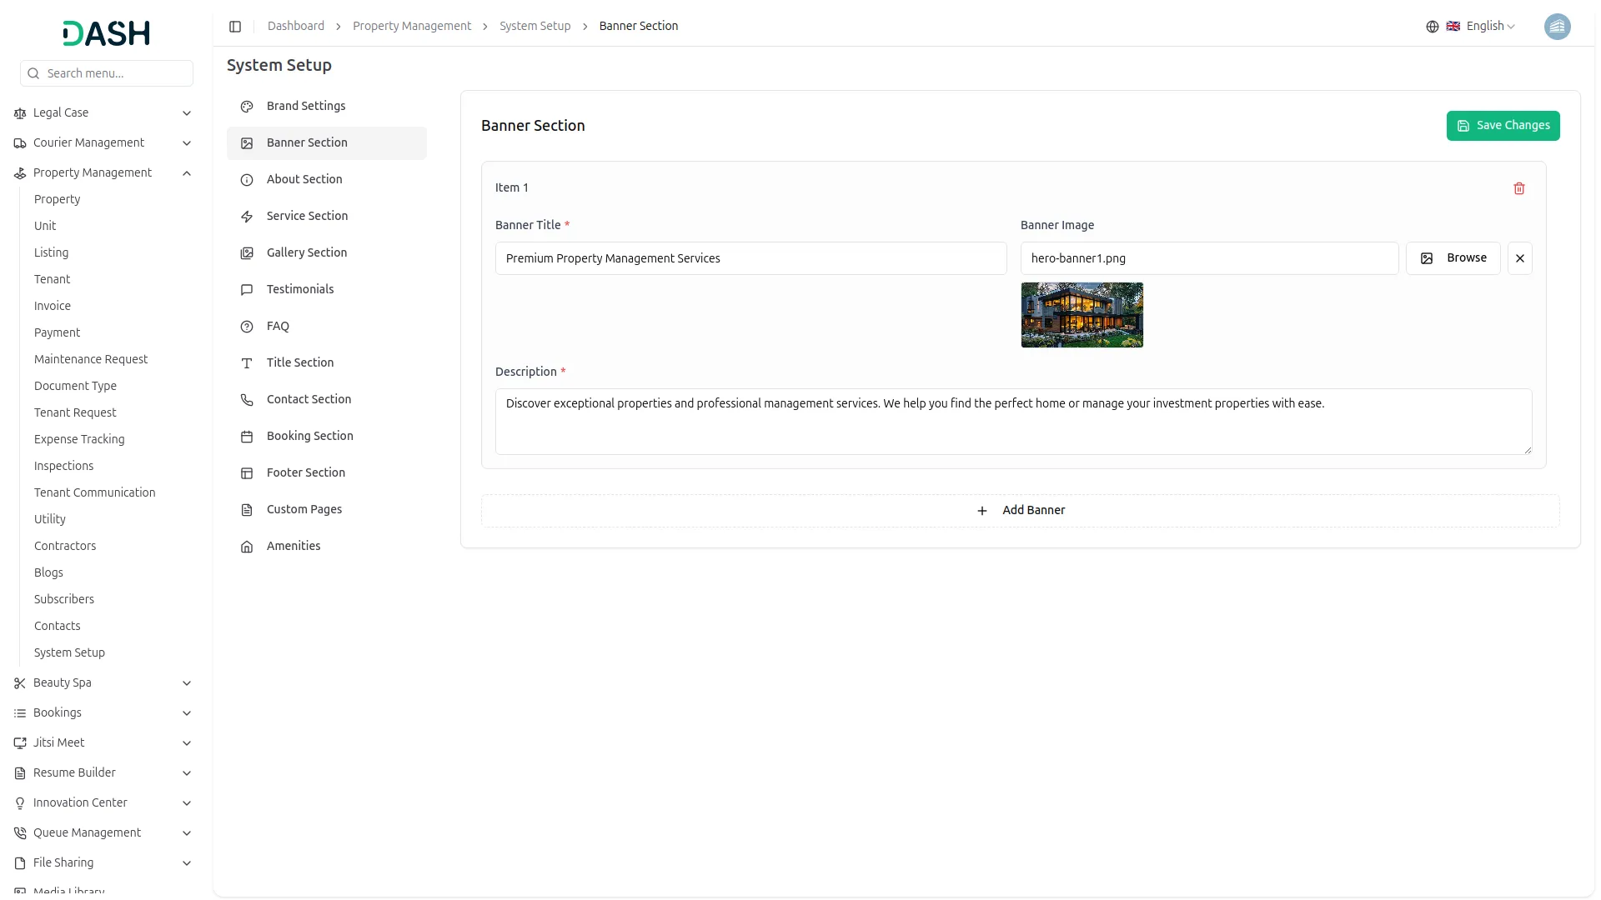This screenshot has height=900, width=1601.
Task: Open the Gallery Section tab
Action: click(x=307, y=252)
